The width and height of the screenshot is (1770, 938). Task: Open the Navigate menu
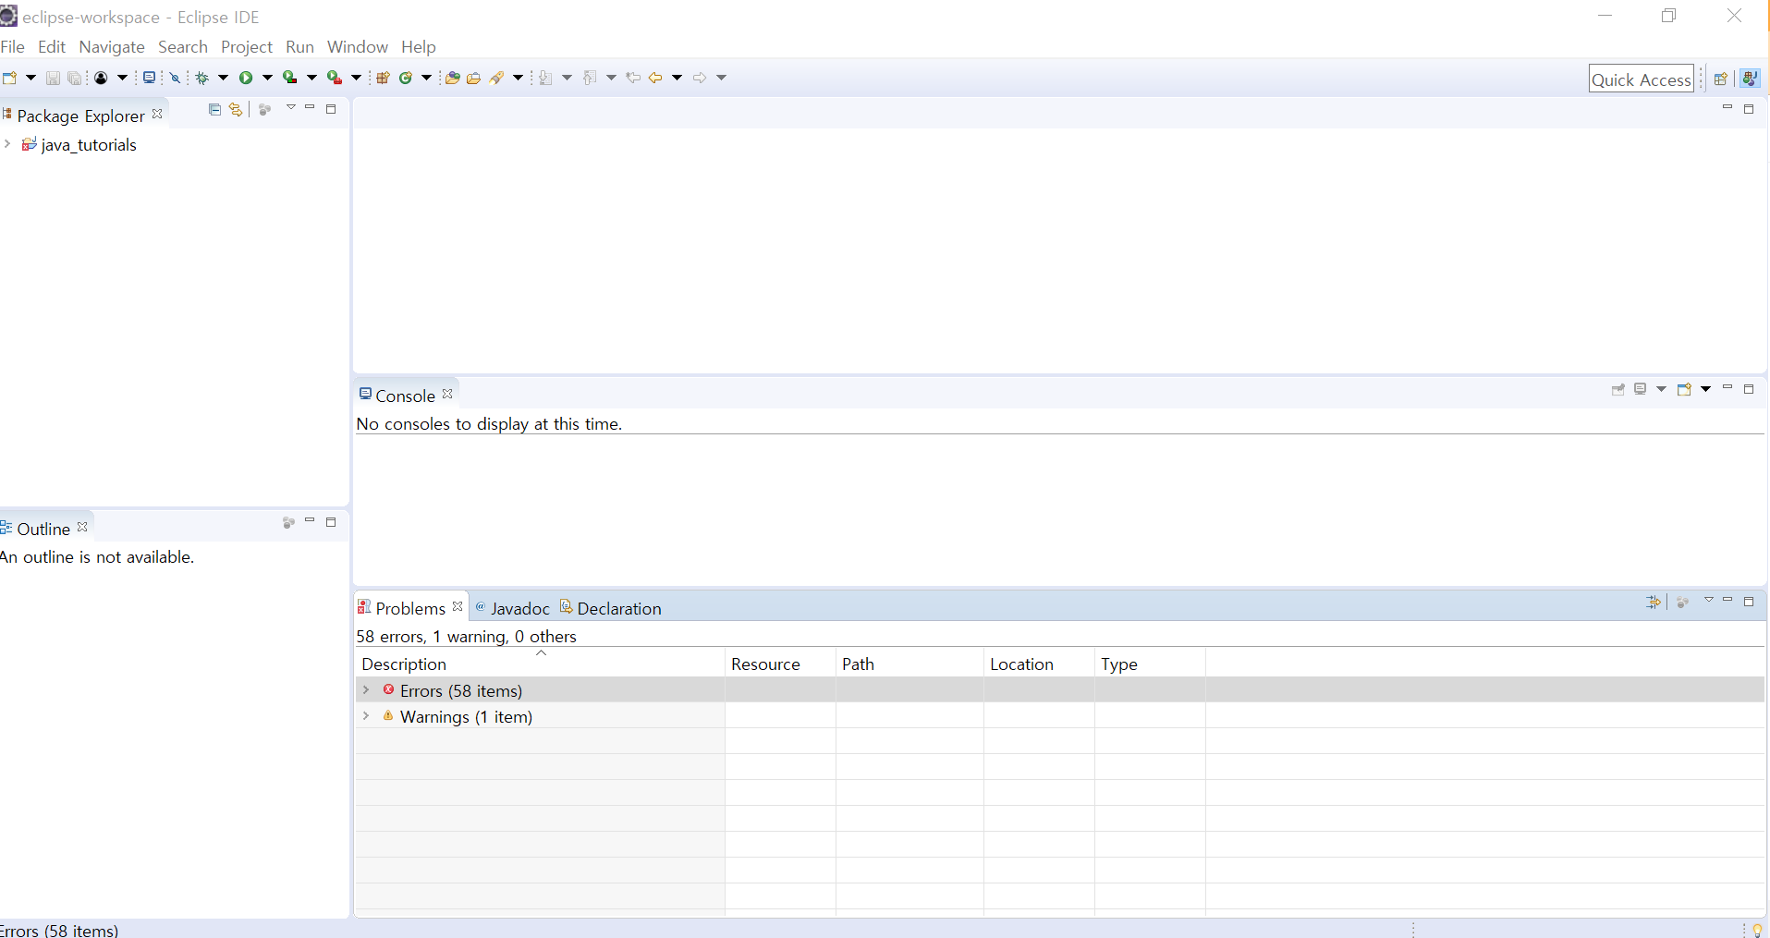coord(112,47)
